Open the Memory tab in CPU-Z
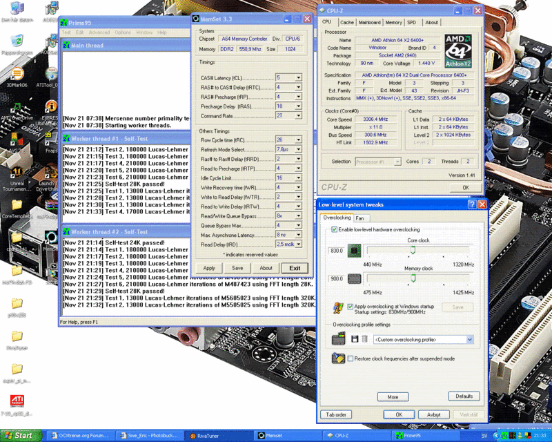The width and height of the screenshot is (552, 442). coord(393,22)
